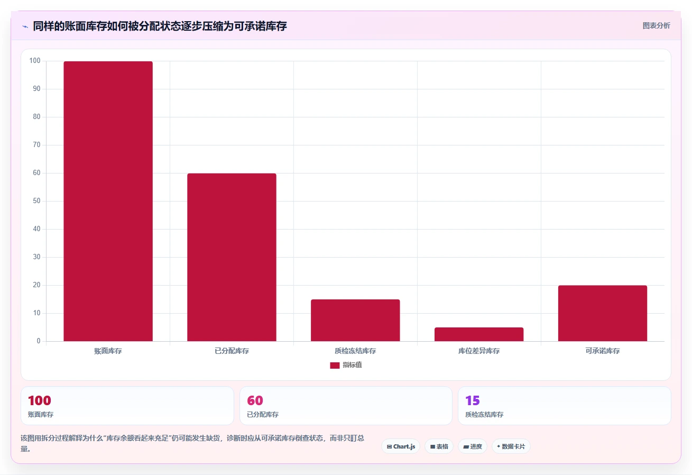Click the 指标值 legend label
692x475 pixels.
click(352, 366)
